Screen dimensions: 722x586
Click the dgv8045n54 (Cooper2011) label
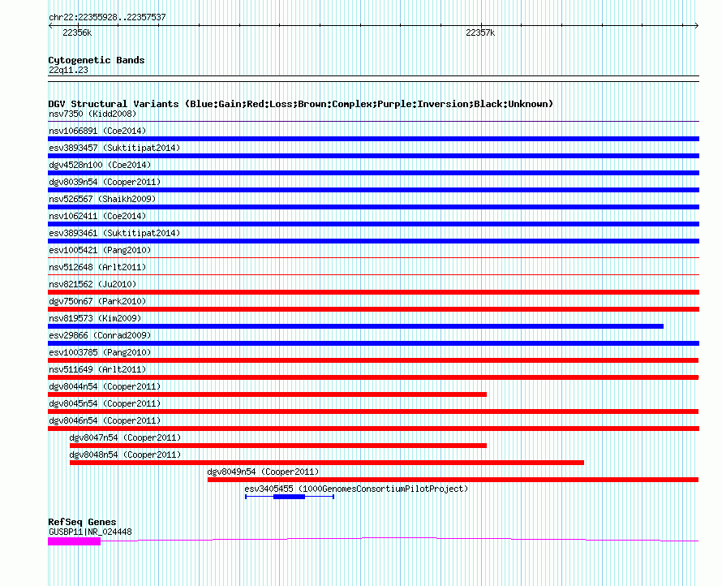click(x=105, y=403)
